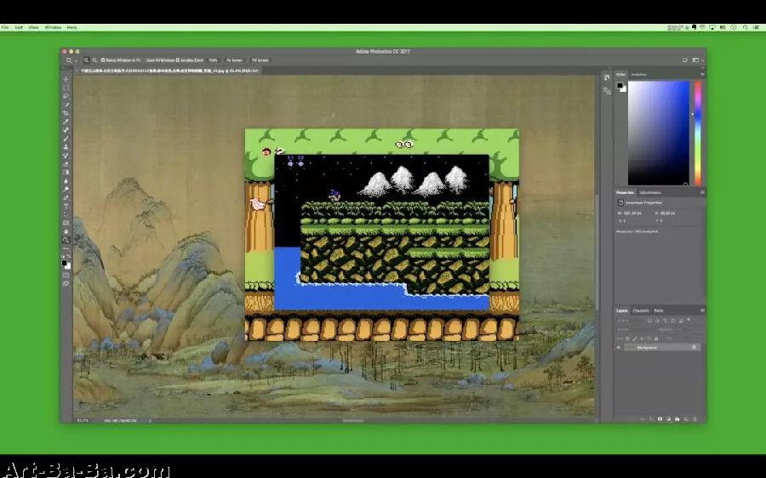Create a new group folder icon
Viewport: 766px width, 478px height.
tap(677, 419)
